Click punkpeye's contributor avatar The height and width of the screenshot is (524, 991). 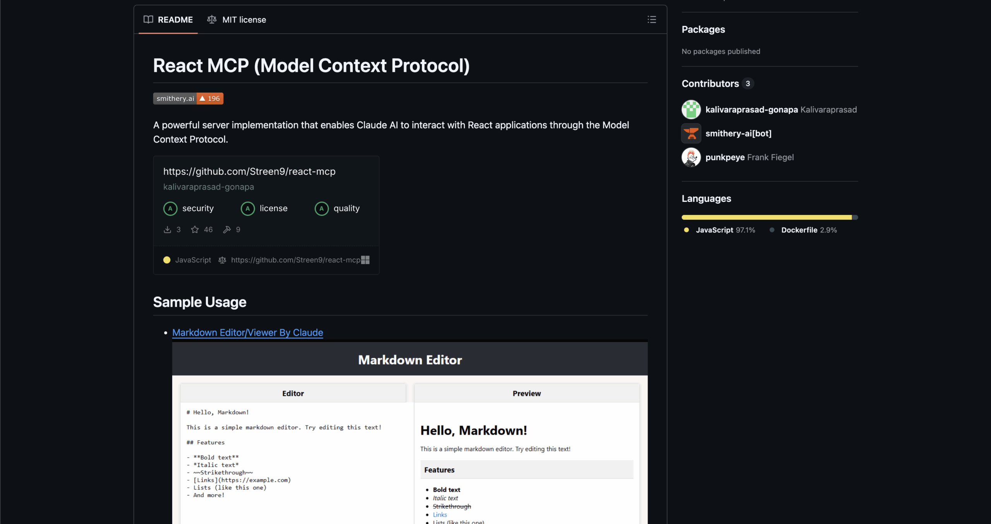(x=691, y=157)
